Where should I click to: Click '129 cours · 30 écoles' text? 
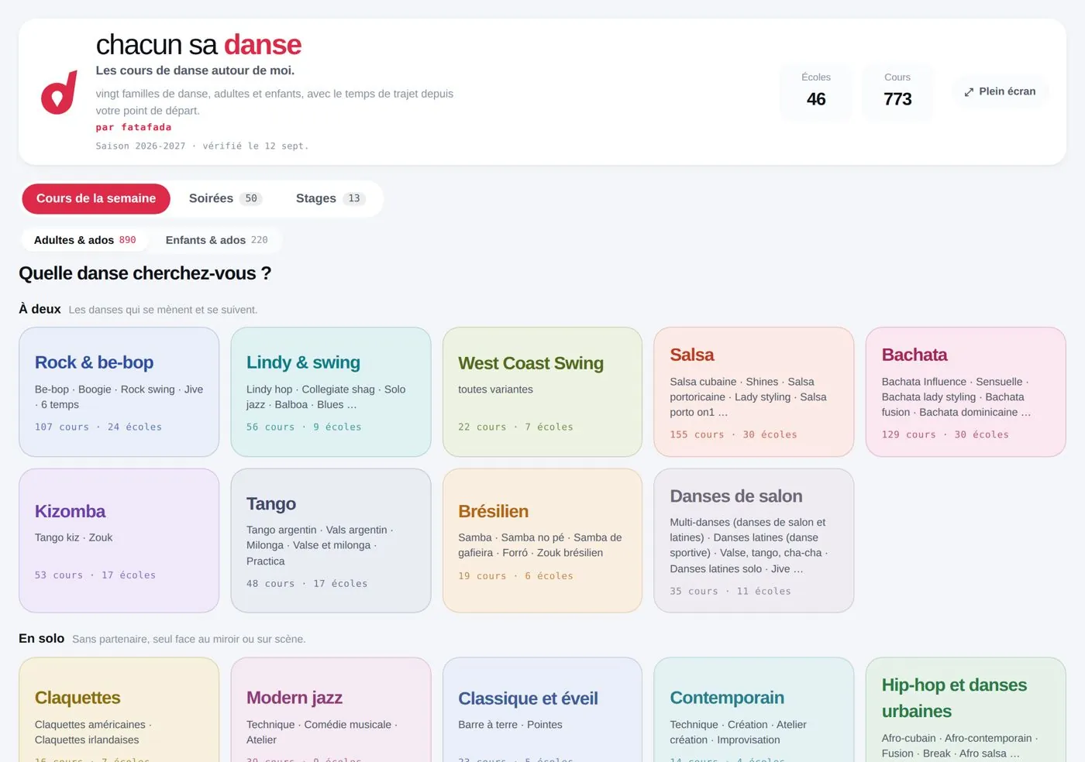[945, 434]
